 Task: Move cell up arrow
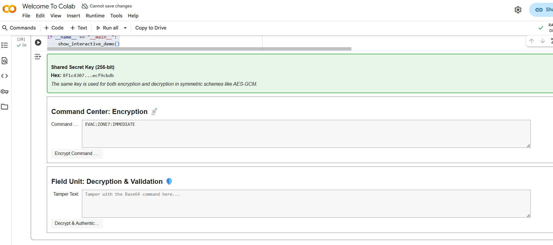(532, 41)
